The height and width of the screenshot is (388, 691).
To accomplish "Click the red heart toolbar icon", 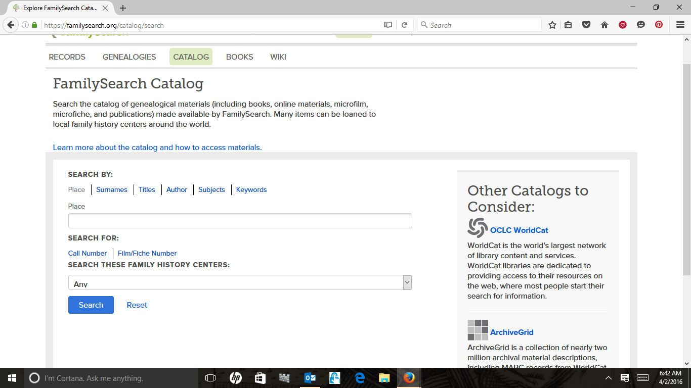I will (x=623, y=25).
